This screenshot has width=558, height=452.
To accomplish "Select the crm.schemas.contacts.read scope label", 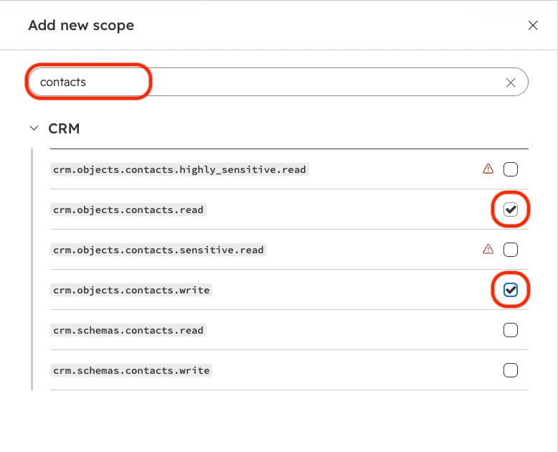I will pos(128,330).
